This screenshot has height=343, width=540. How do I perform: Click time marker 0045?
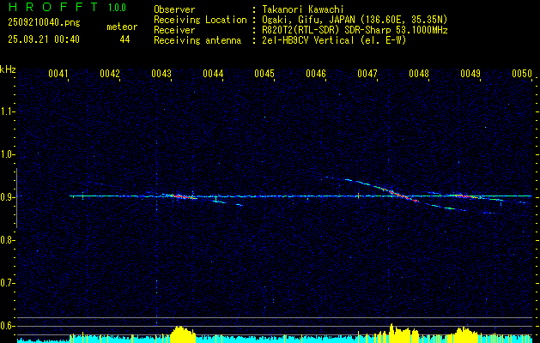[264, 74]
